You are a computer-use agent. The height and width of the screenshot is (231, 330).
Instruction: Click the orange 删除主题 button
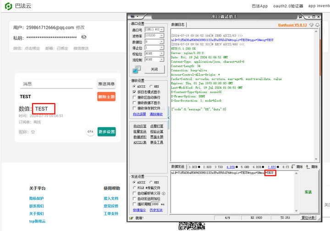pyautogui.click(x=106, y=97)
